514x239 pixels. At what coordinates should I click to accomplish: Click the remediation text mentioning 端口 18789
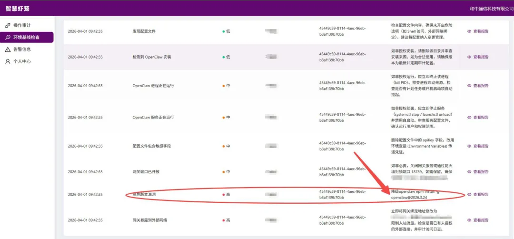click(x=422, y=171)
